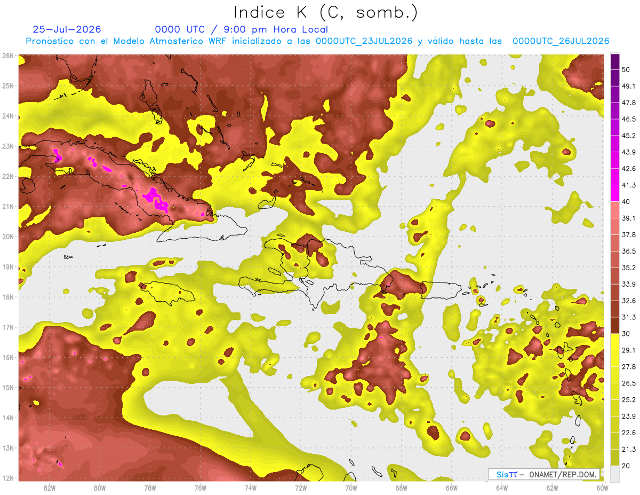Click the "SisTT - ONAMET/REP.DOM." credit box

point(544,474)
